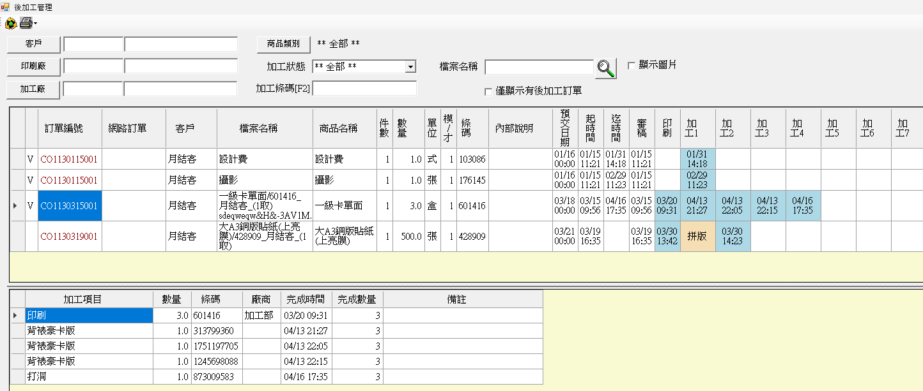923x391 pixels.
Task: Click the blue 04/16 17:35 加工4 cell
Action: point(803,206)
